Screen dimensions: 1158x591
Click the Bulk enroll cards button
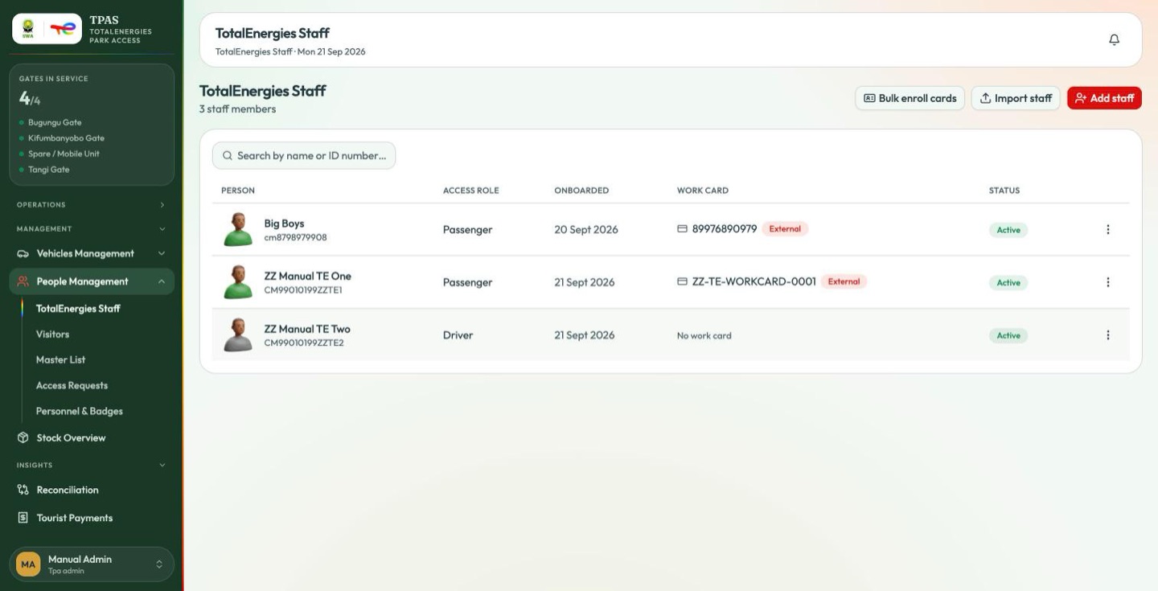910,98
